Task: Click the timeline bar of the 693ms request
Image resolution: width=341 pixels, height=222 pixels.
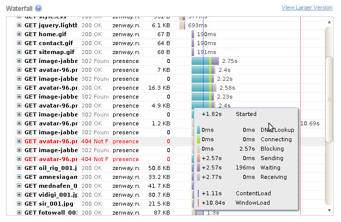Action: point(182,25)
